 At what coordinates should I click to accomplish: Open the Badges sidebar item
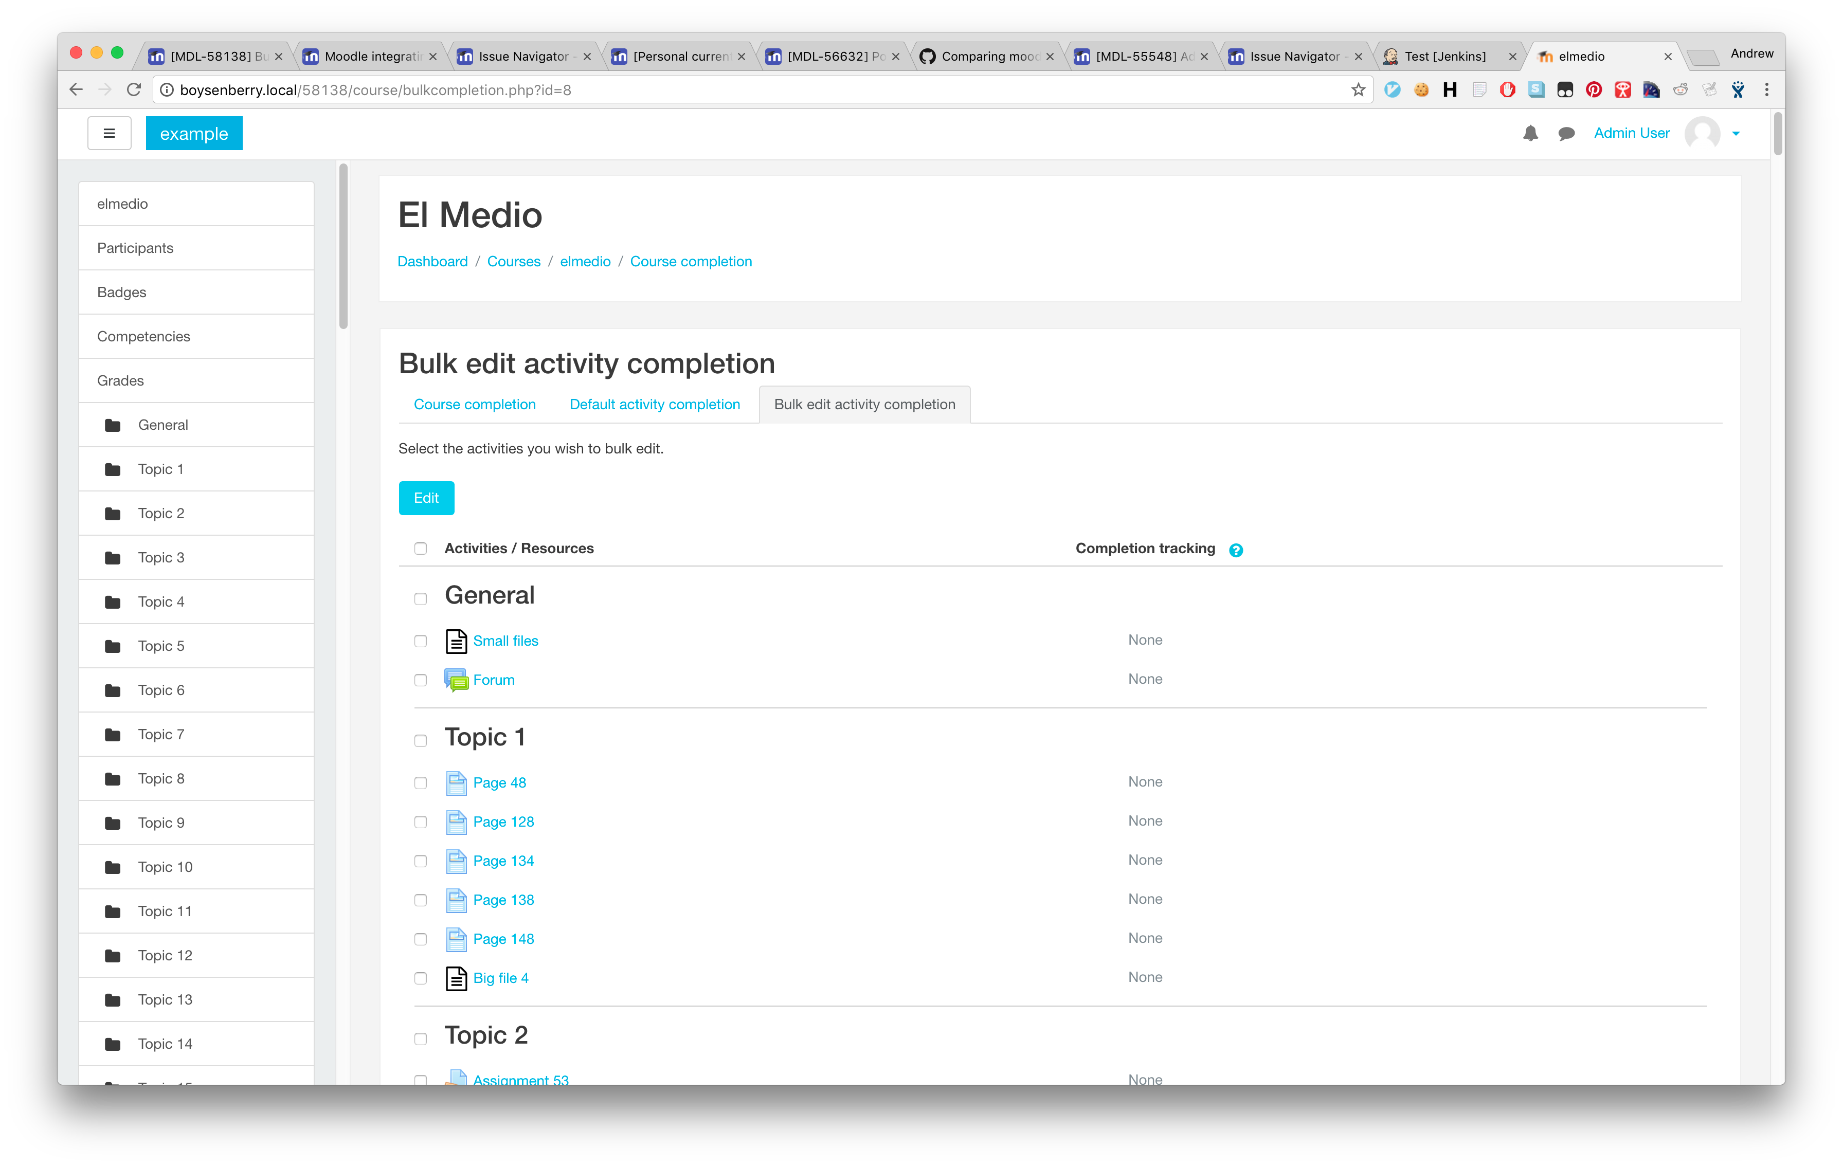pyautogui.click(x=196, y=293)
